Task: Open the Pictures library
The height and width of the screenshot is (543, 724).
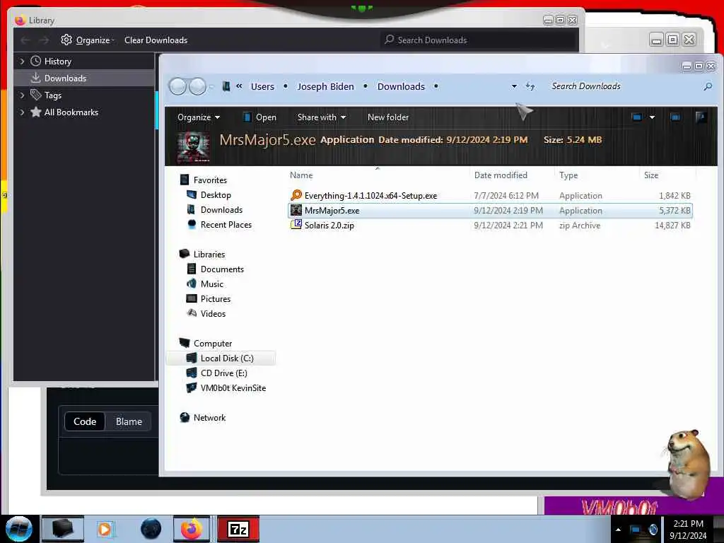Action: tap(216, 299)
